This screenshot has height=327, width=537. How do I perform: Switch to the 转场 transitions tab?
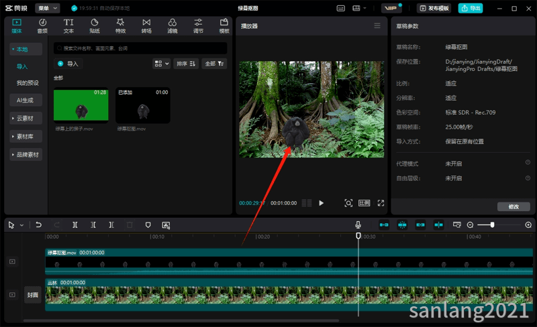tap(146, 26)
